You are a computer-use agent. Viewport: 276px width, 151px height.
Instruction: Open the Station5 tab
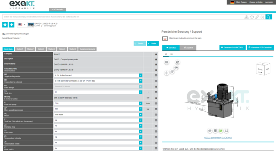[62, 49]
